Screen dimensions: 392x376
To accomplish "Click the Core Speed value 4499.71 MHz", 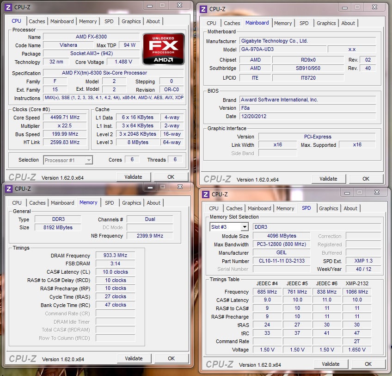I will tap(65, 117).
